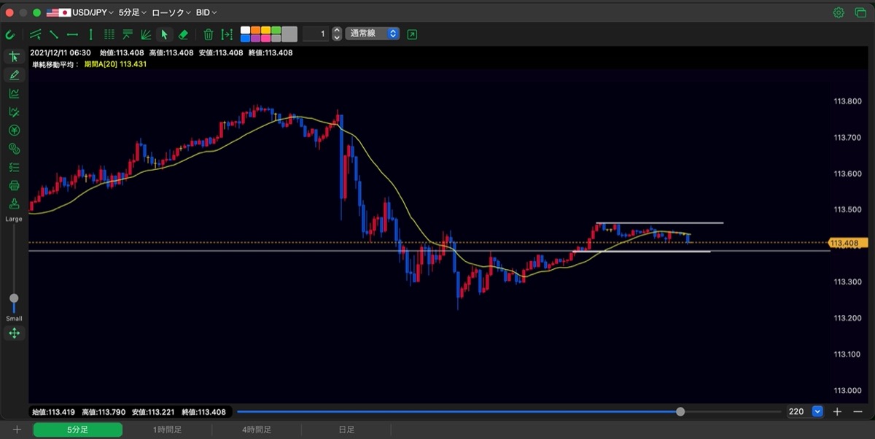Zoom in with the plus button near 220
Viewport: 875px width, 439px height.
838,411
